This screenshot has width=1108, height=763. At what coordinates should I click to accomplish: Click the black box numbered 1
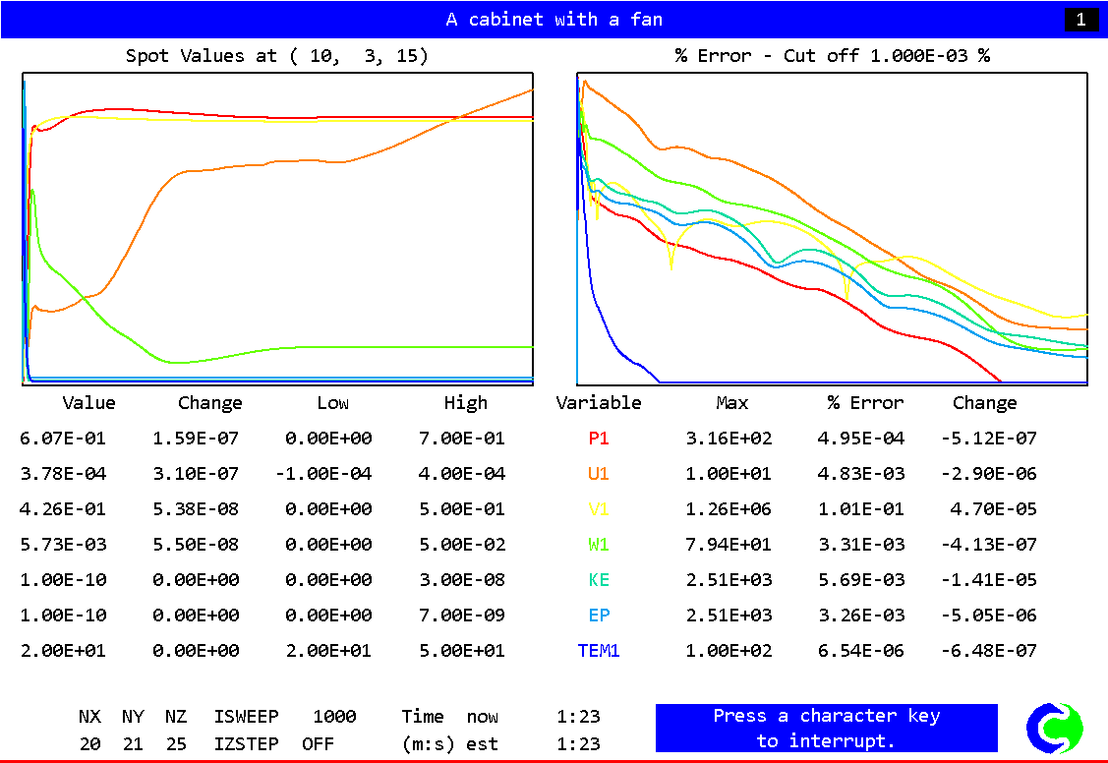(x=1081, y=20)
